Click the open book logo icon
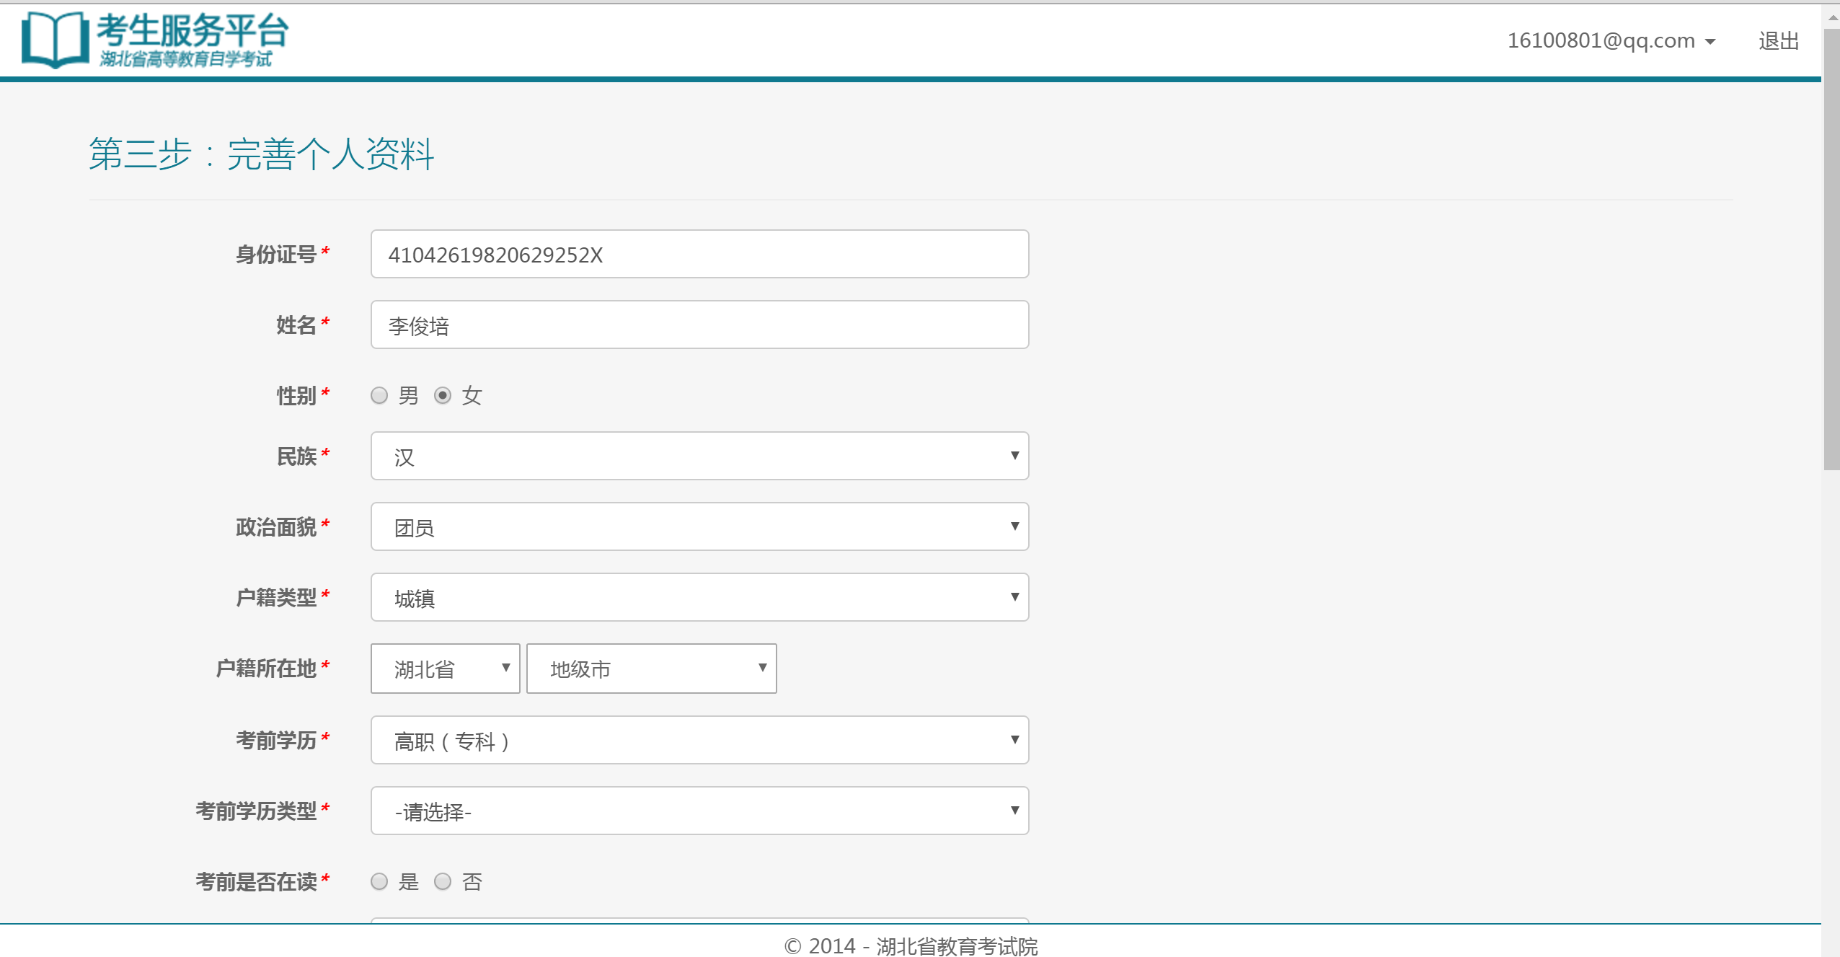This screenshot has height=957, width=1840. point(55,40)
